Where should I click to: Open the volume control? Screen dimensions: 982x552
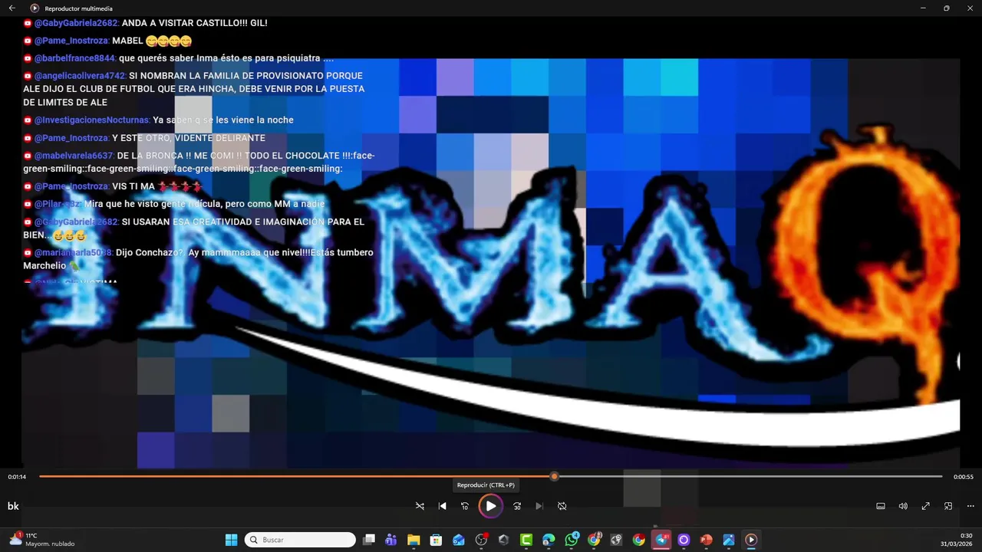tap(903, 506)
